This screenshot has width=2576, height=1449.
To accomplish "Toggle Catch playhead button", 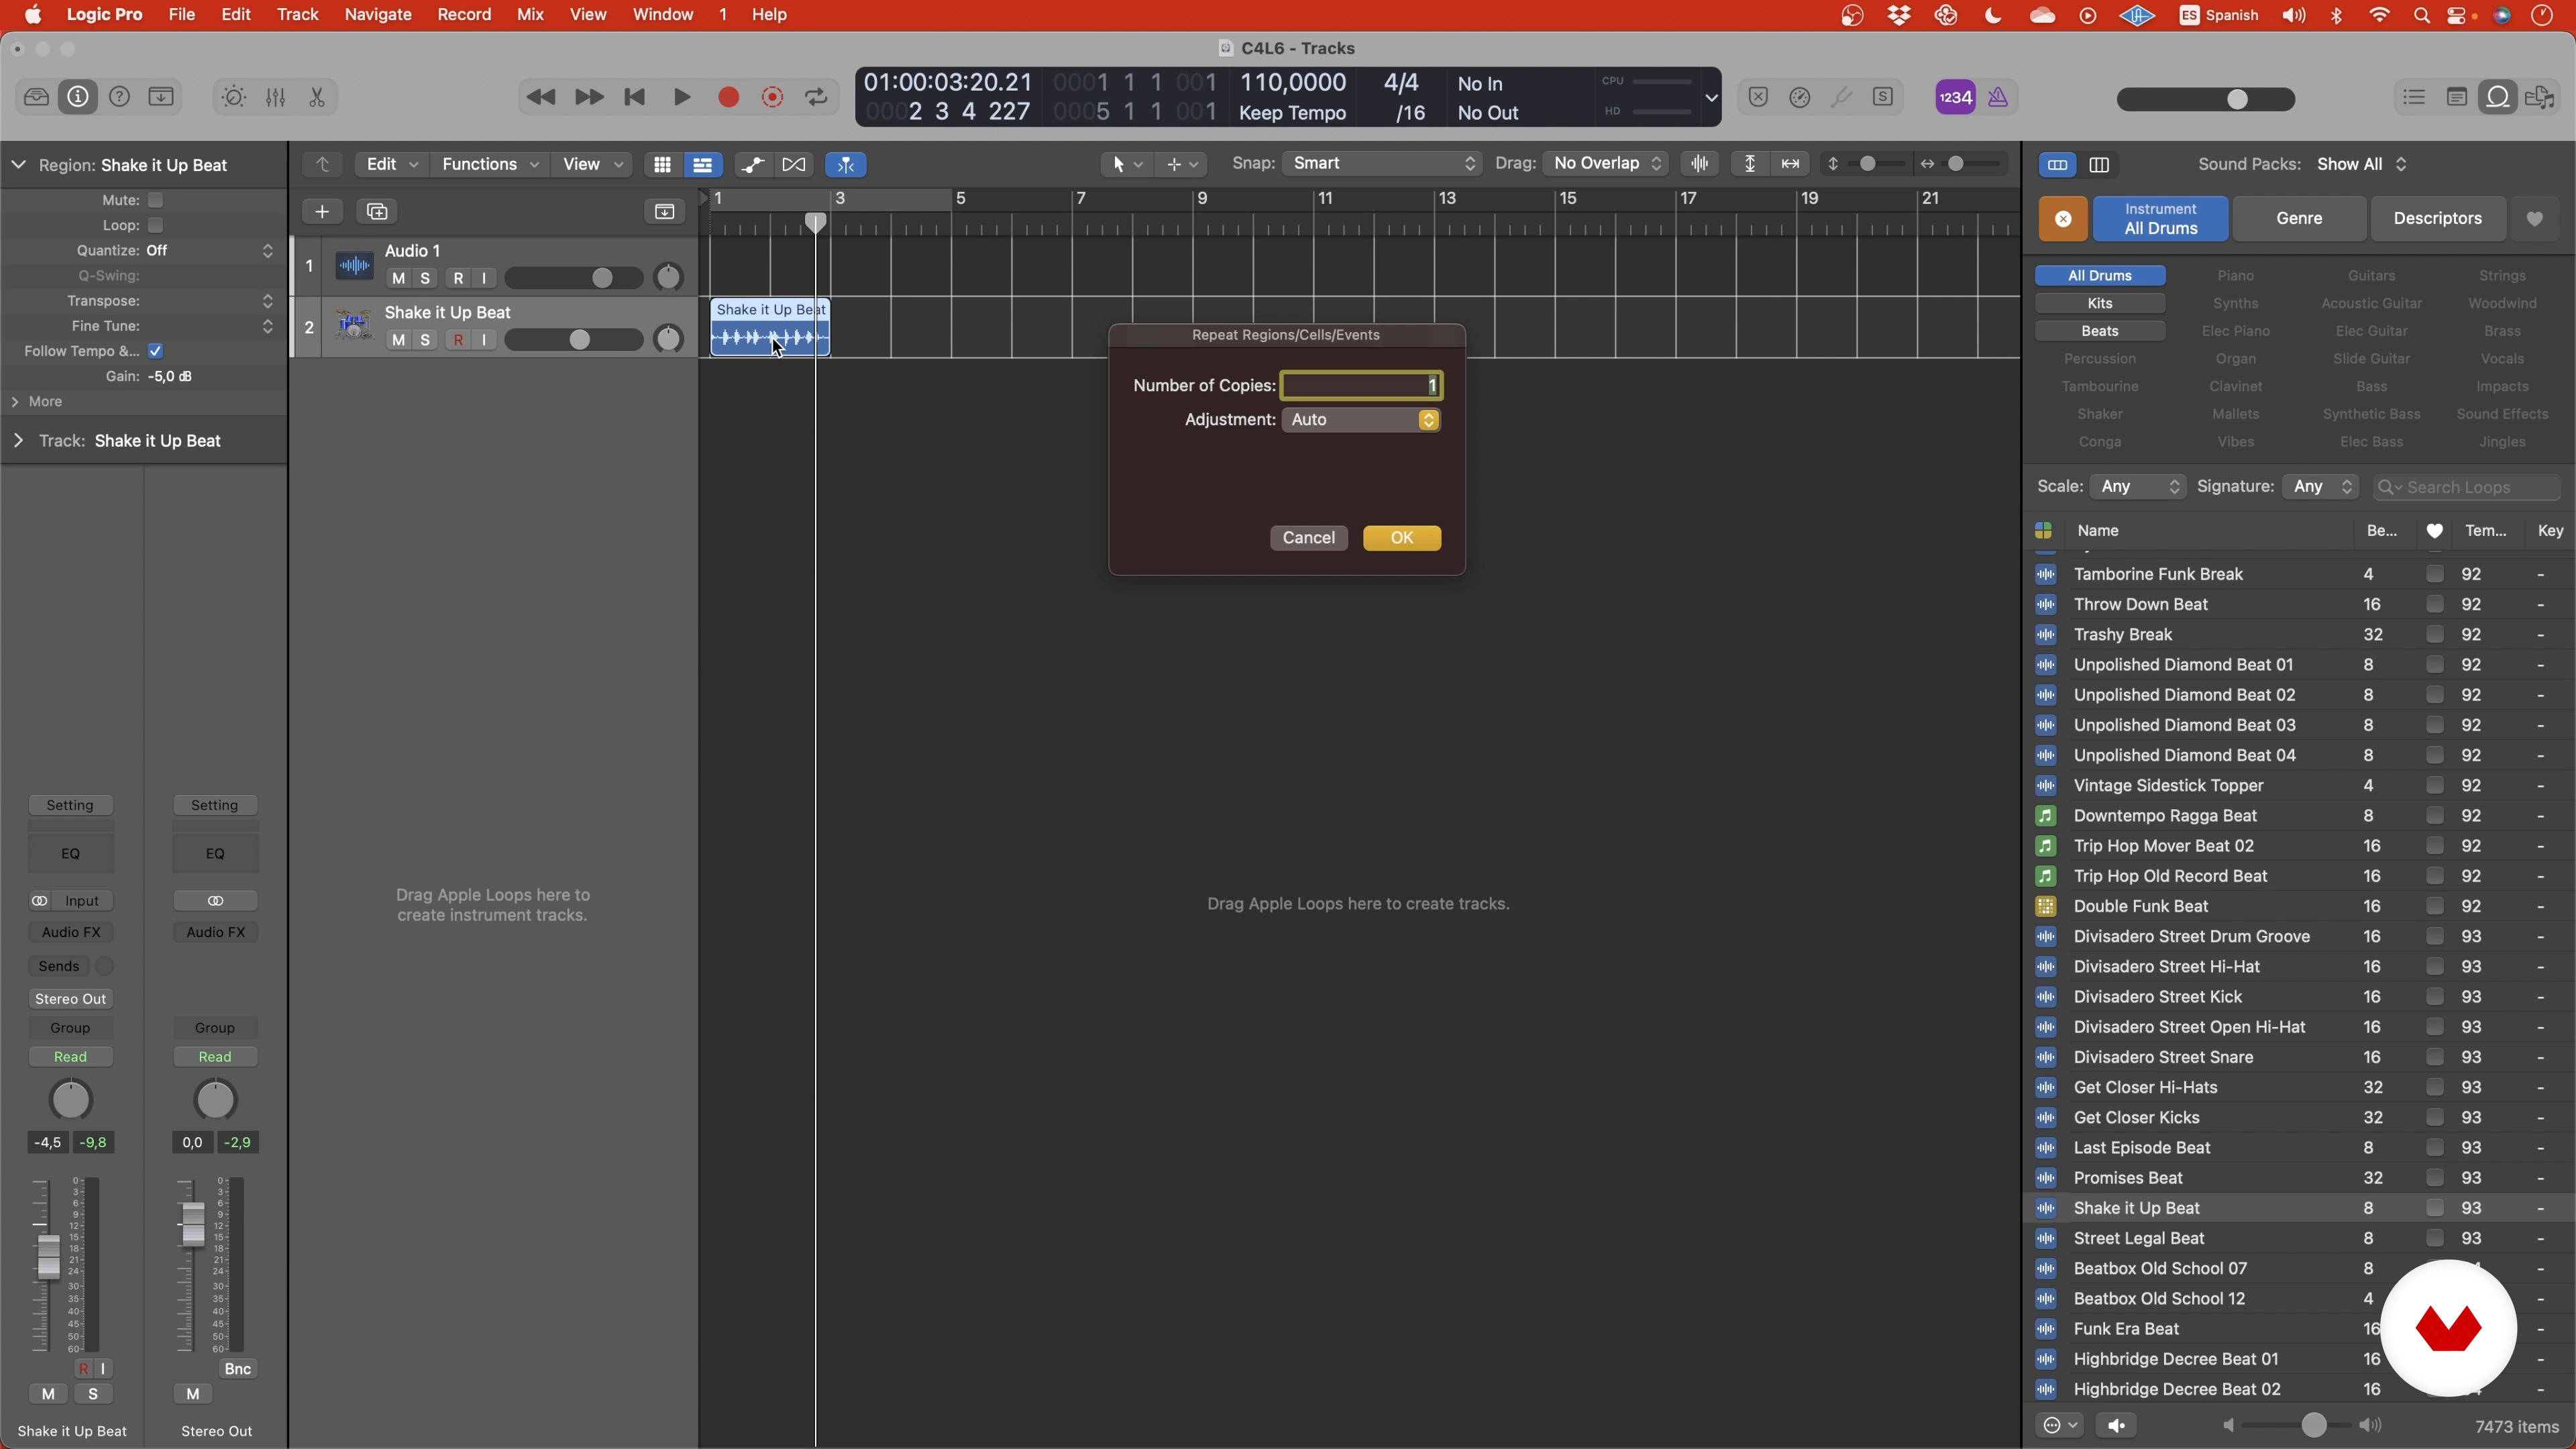I will click(x=846, y=164).
